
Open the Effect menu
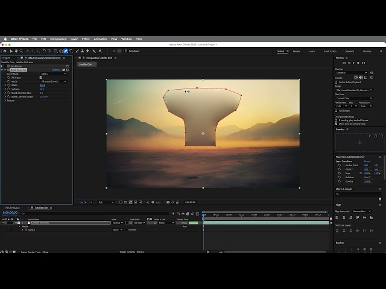86,39
